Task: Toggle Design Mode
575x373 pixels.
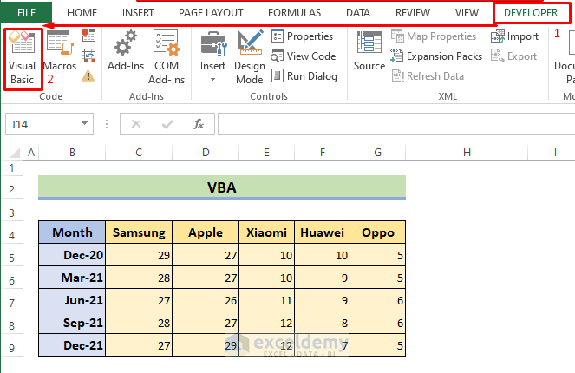Action: click(x=250, y=56)
